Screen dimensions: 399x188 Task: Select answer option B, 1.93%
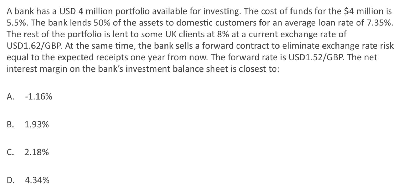click(37, 125)
